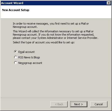
Task: Click the Account Wizard title bar text
Action: pyautogui.click(x=12, y=3)
